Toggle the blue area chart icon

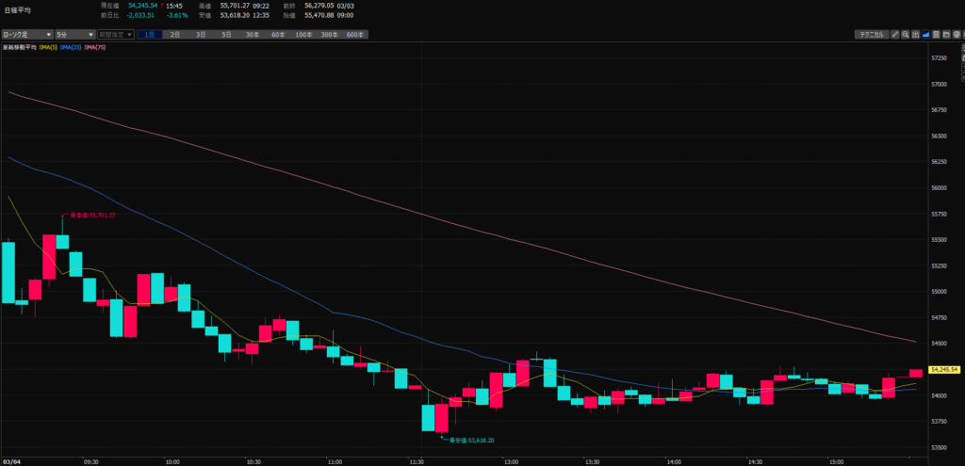[x=926, y=34]
